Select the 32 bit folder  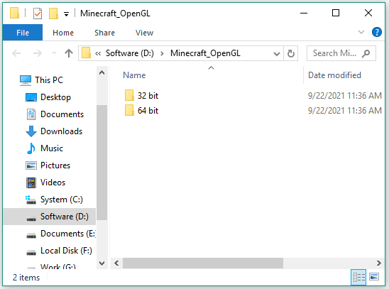pyautogui.click(x=148, y=96)
